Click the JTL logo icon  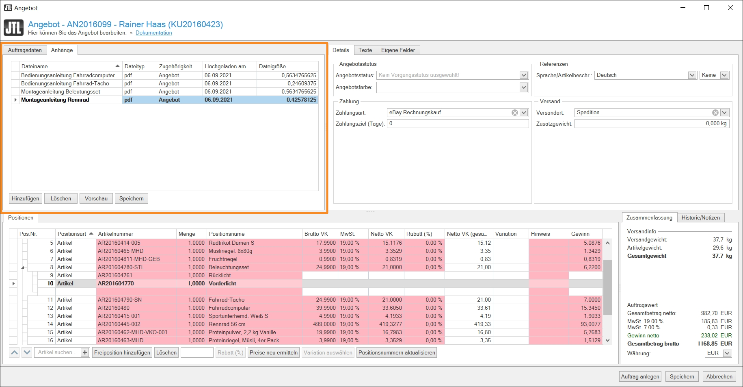pos(13,28)
